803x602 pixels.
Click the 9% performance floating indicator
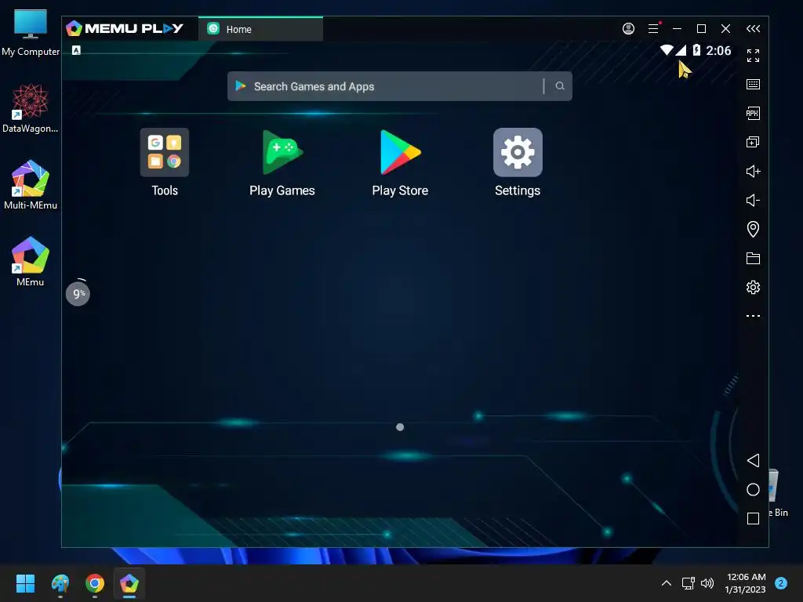[78, 293]
